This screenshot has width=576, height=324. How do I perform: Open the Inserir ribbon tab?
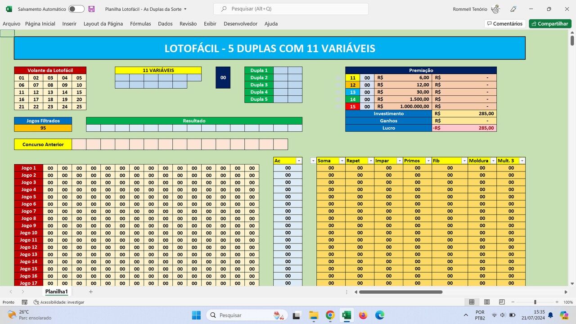[x=69, y=24]
